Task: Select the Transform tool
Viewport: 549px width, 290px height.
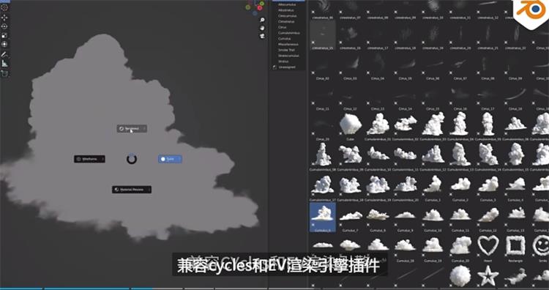Action: 4,44
